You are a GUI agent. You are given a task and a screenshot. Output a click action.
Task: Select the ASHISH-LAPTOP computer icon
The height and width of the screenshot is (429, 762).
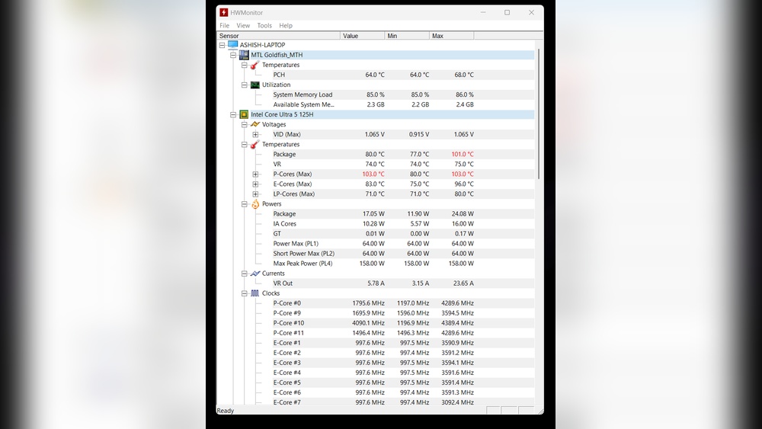tap(232, 45)
